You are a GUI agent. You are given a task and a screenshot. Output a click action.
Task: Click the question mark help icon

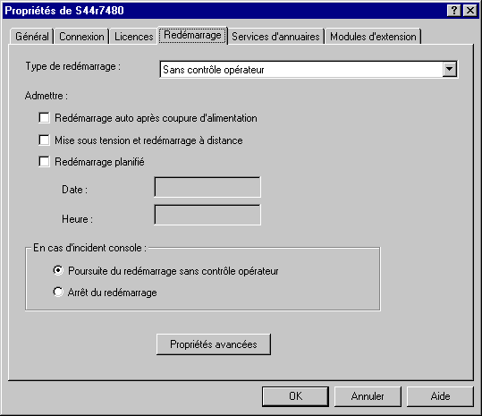pyautogui.click(x=453, y=11)
